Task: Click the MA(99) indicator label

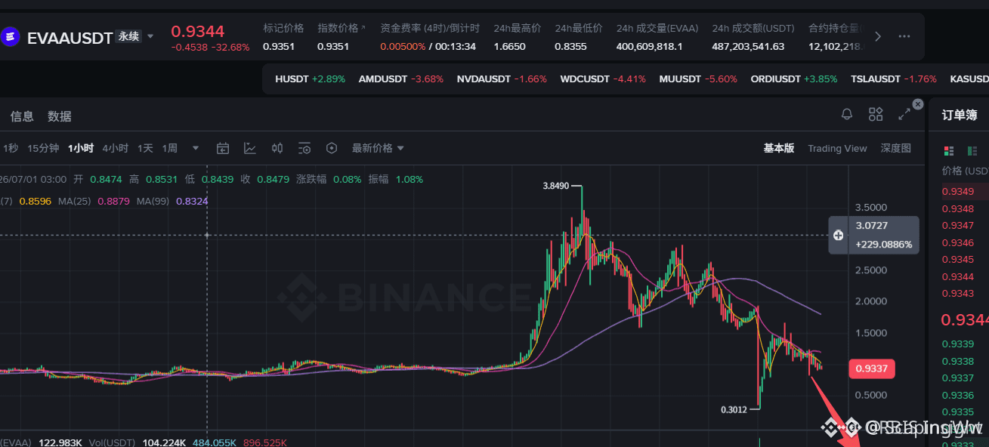Action: tap(153, 201)
